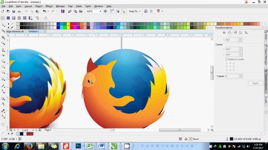Select the Transparency tool
Image resolution: width=268 pixels, height=150 pixels.
click(x=3, y=104)
